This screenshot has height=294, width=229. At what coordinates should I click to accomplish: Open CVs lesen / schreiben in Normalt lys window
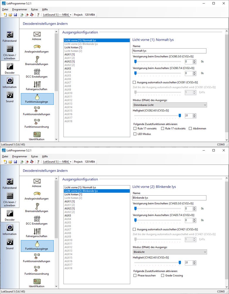10,52
